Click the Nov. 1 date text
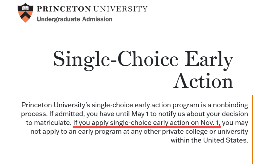Screen dimensions: 255x164 (210, 123)
